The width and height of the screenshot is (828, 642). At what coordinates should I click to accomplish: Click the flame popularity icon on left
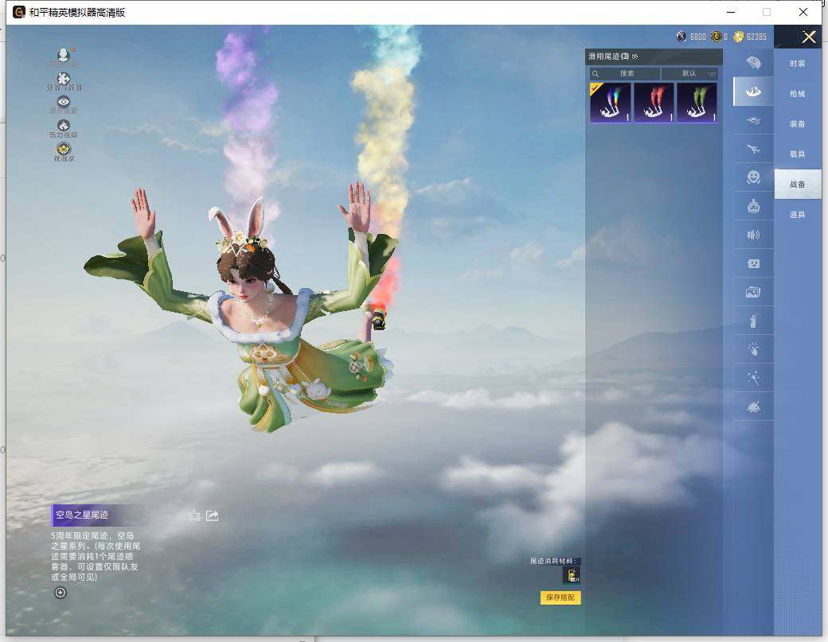pos(64,126)
